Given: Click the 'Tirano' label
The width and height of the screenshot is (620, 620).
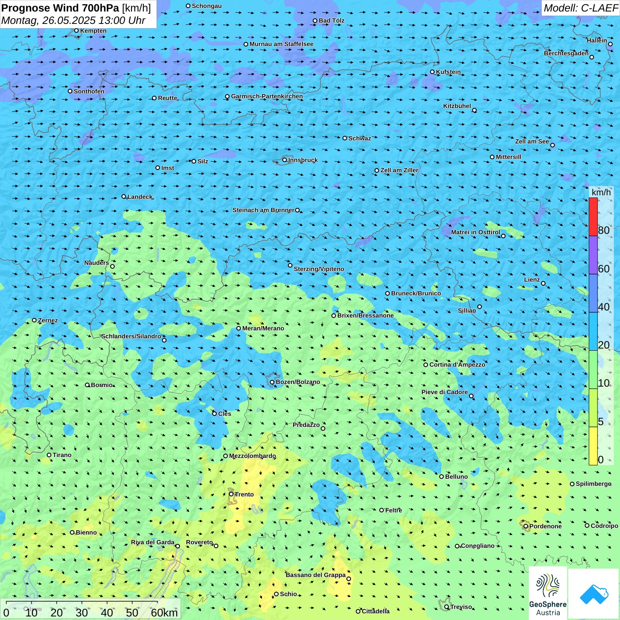Looking at the screenshot, I should point(62,455).
